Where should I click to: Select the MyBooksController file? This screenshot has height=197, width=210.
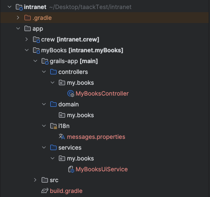[102, 93]
